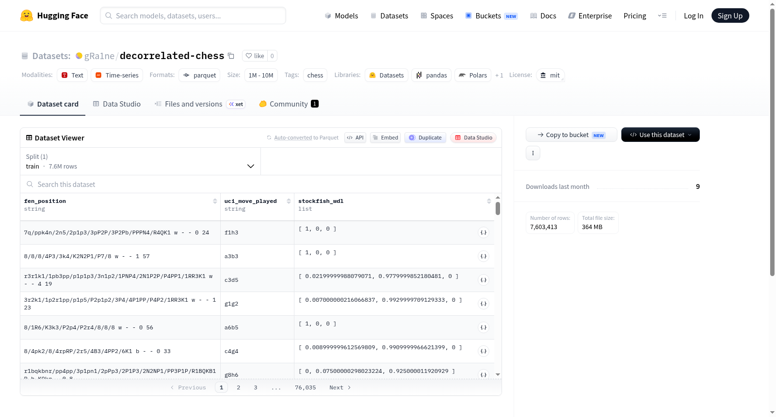Go to Next page of rows

[340, 387]
